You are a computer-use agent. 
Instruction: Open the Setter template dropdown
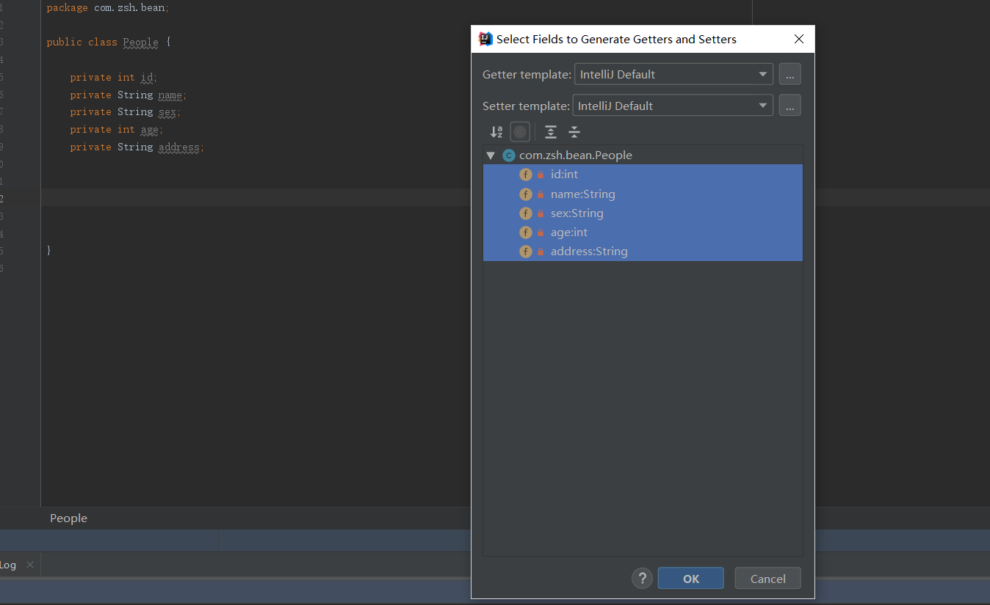click(673, 106)
